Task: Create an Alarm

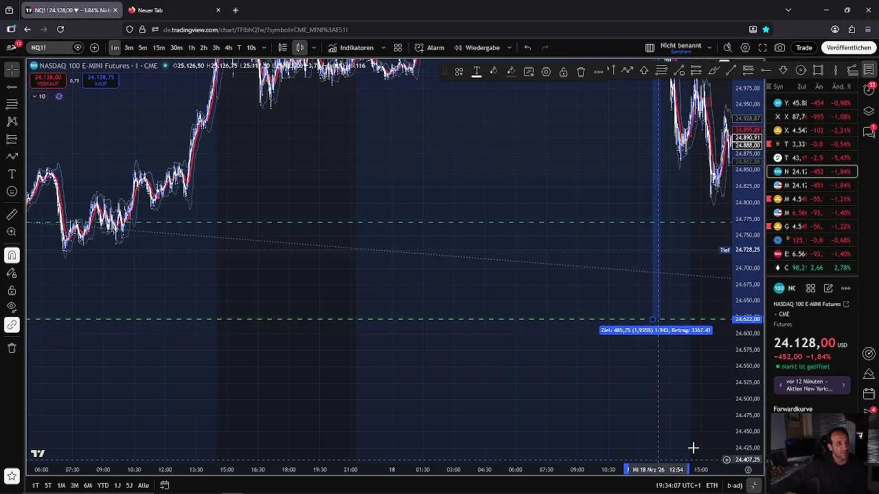Action: (x=429, y=47)
